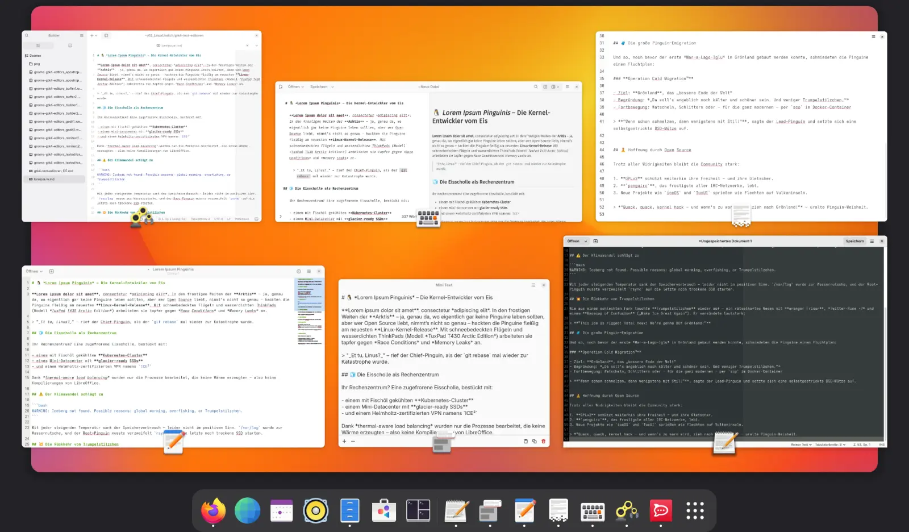This screenshot has height=532, width=909.
Task: Click the copy icon in Mini Text
Action: click(x=534, y=441)
